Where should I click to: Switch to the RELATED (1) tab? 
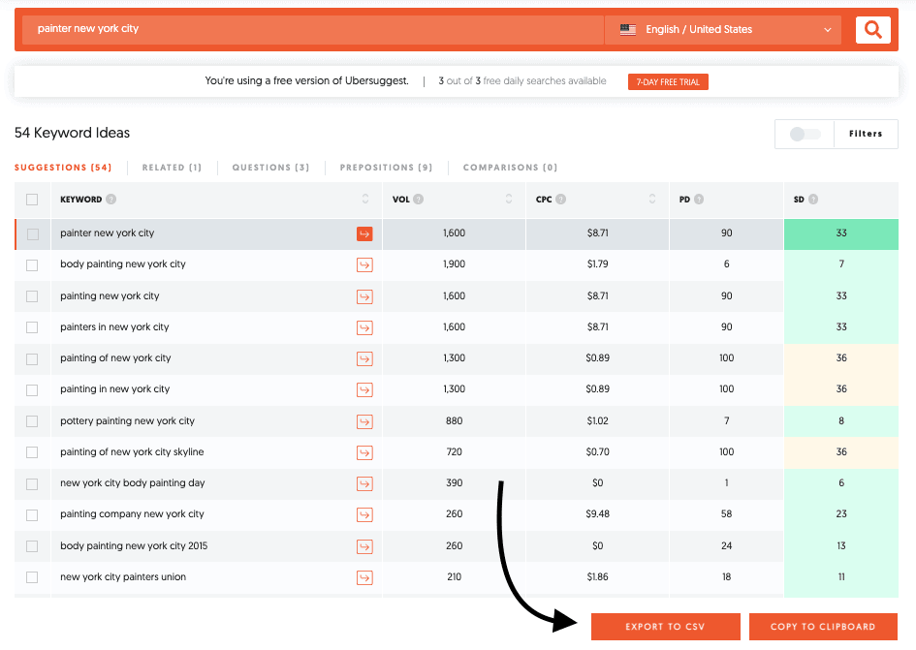[172, 168]
